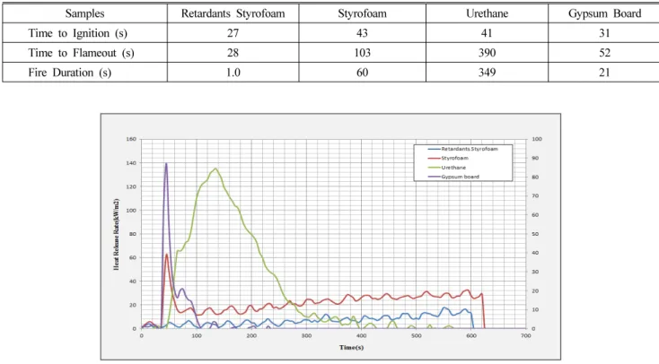
Task: Select Gypsum Board fire duration value 21
Action: pos(604,73)
